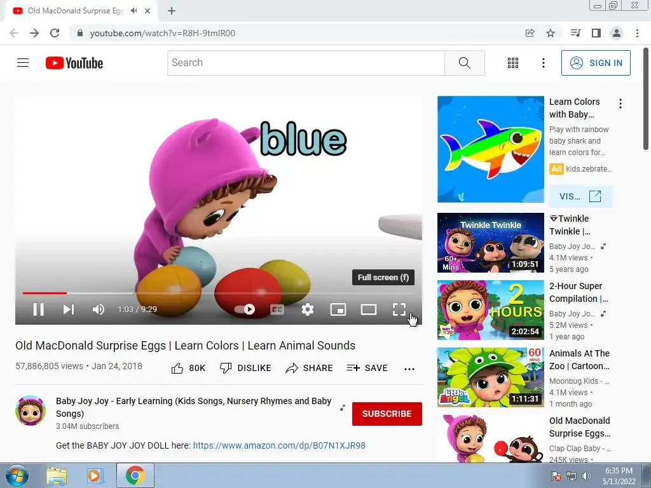Open Chrome media controls icon
The image size is (651, 488).
pos(575,33)
